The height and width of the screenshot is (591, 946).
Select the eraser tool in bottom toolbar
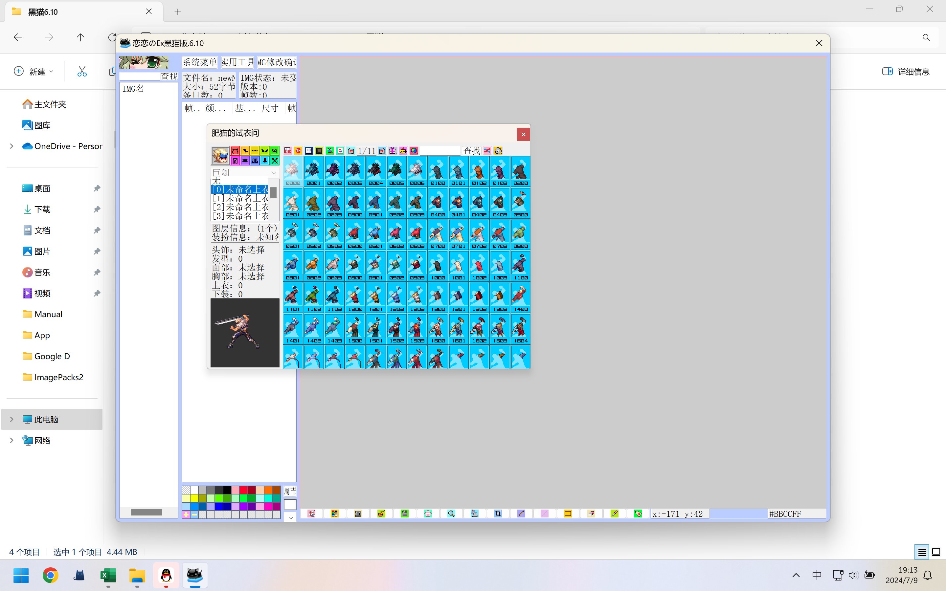(592, 514)
